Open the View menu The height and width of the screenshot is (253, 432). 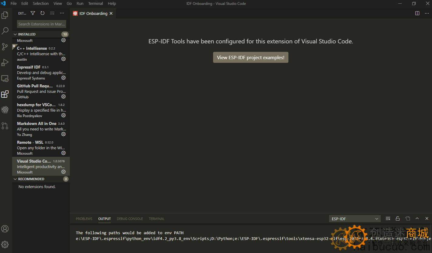[58, 4]
